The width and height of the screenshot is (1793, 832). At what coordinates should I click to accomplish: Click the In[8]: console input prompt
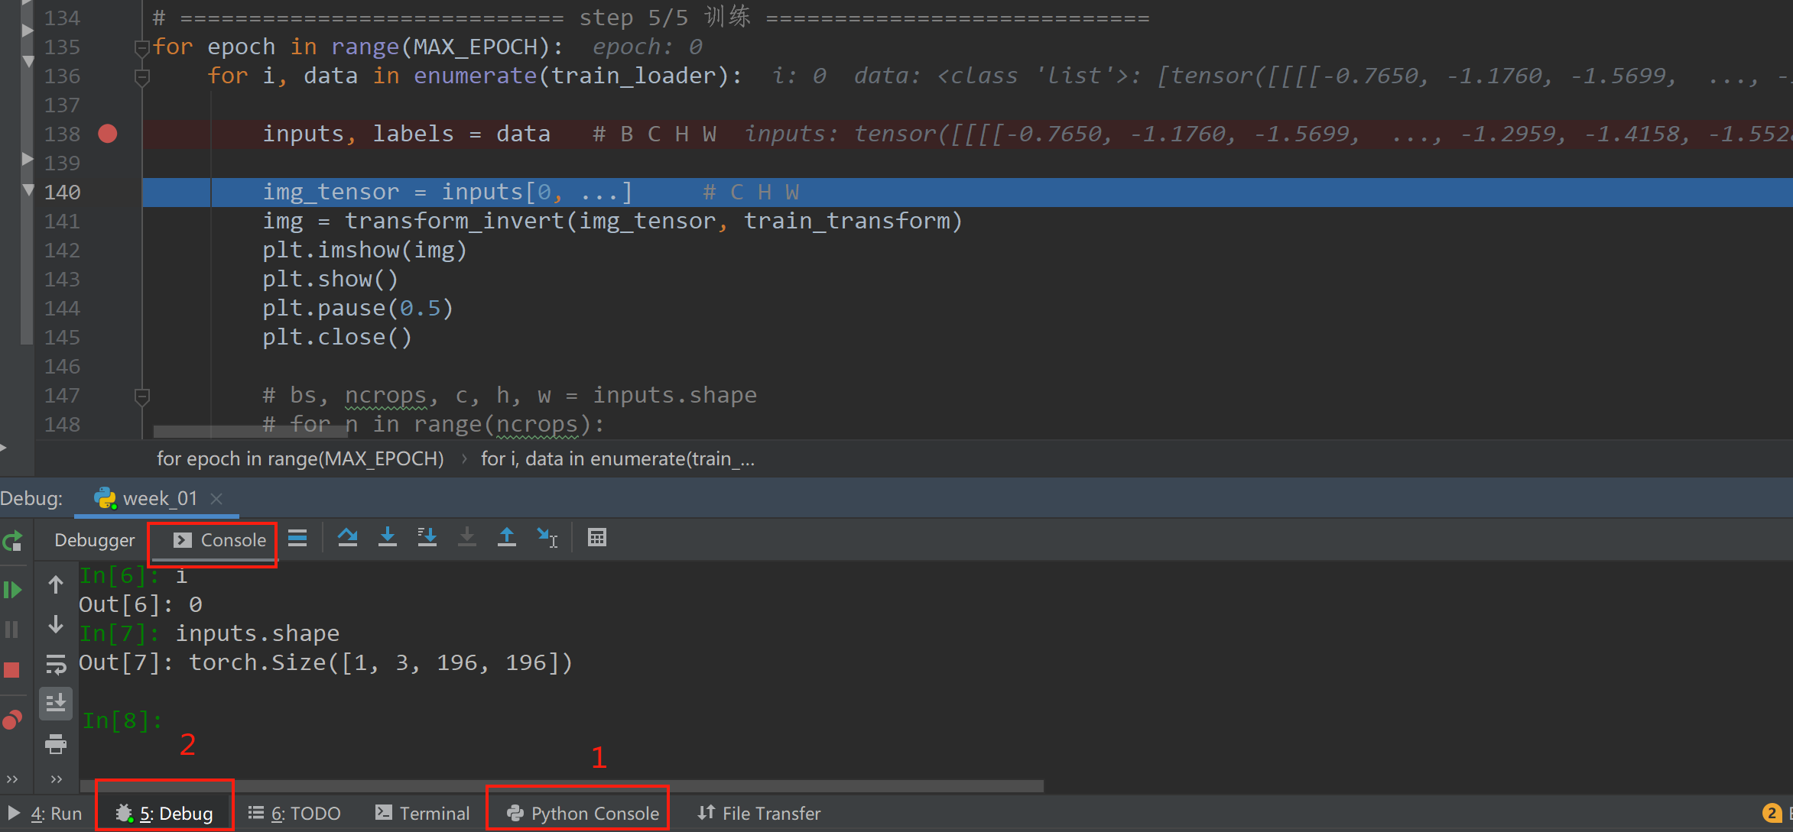(x=122, y=720)
